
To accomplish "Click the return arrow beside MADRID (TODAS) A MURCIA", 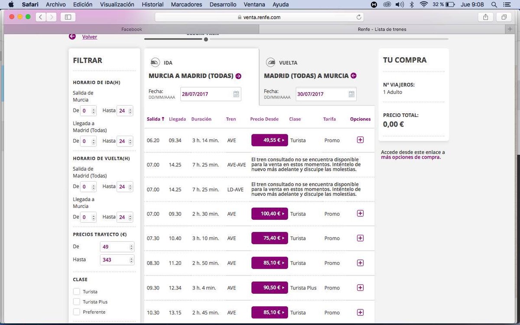I will (353, 75).
